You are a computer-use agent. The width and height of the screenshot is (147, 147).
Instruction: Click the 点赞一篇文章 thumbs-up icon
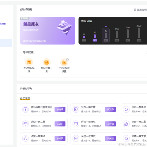(x=126, y=124)
